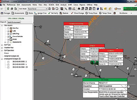137x100 pixels.
Task: Check the outage 2013-02-06-0060 - 33 checkbox
Action: coord(8,67)
